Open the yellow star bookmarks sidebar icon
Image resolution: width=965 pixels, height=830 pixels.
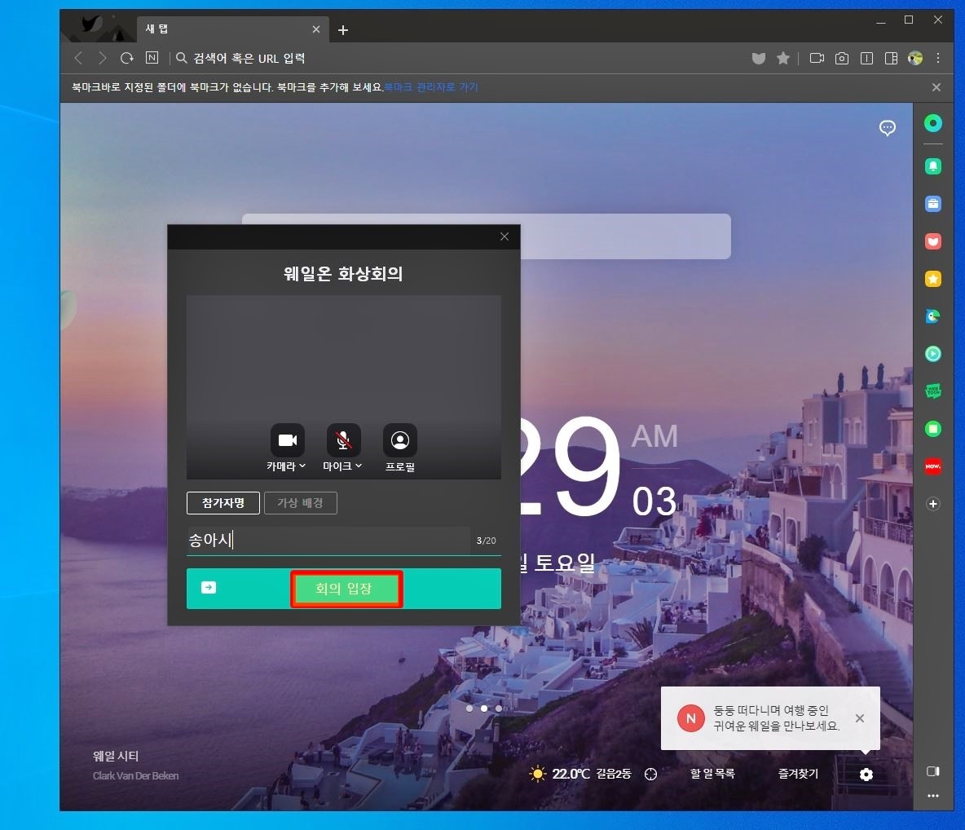pos(933,279)
